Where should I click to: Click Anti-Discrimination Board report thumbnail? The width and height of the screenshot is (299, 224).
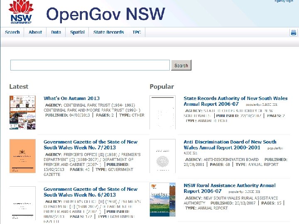click(162, 156)
